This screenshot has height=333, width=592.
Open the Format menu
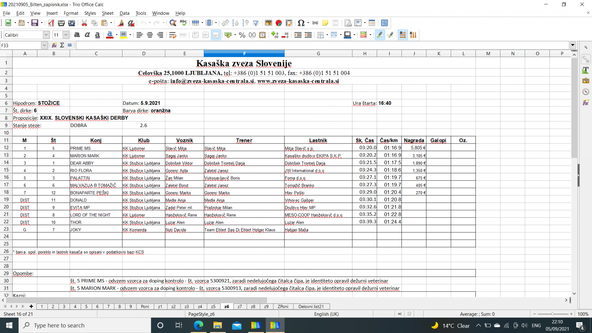coord(71,13)
